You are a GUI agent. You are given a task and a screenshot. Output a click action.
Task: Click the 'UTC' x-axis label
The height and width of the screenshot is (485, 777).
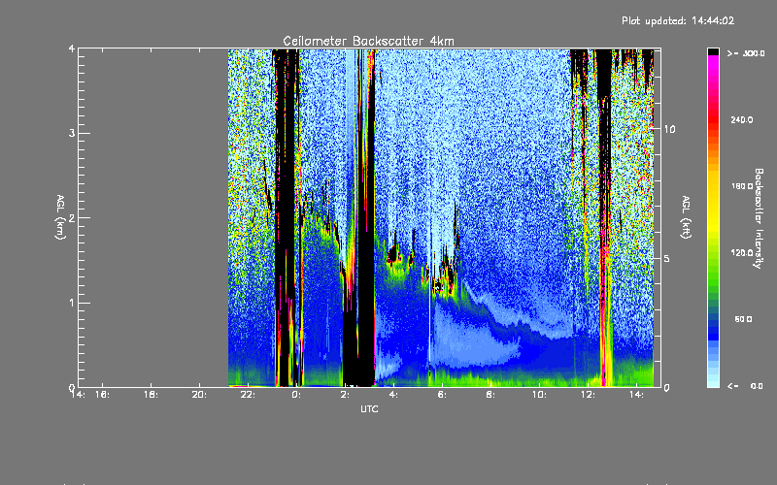click(369, 408)
